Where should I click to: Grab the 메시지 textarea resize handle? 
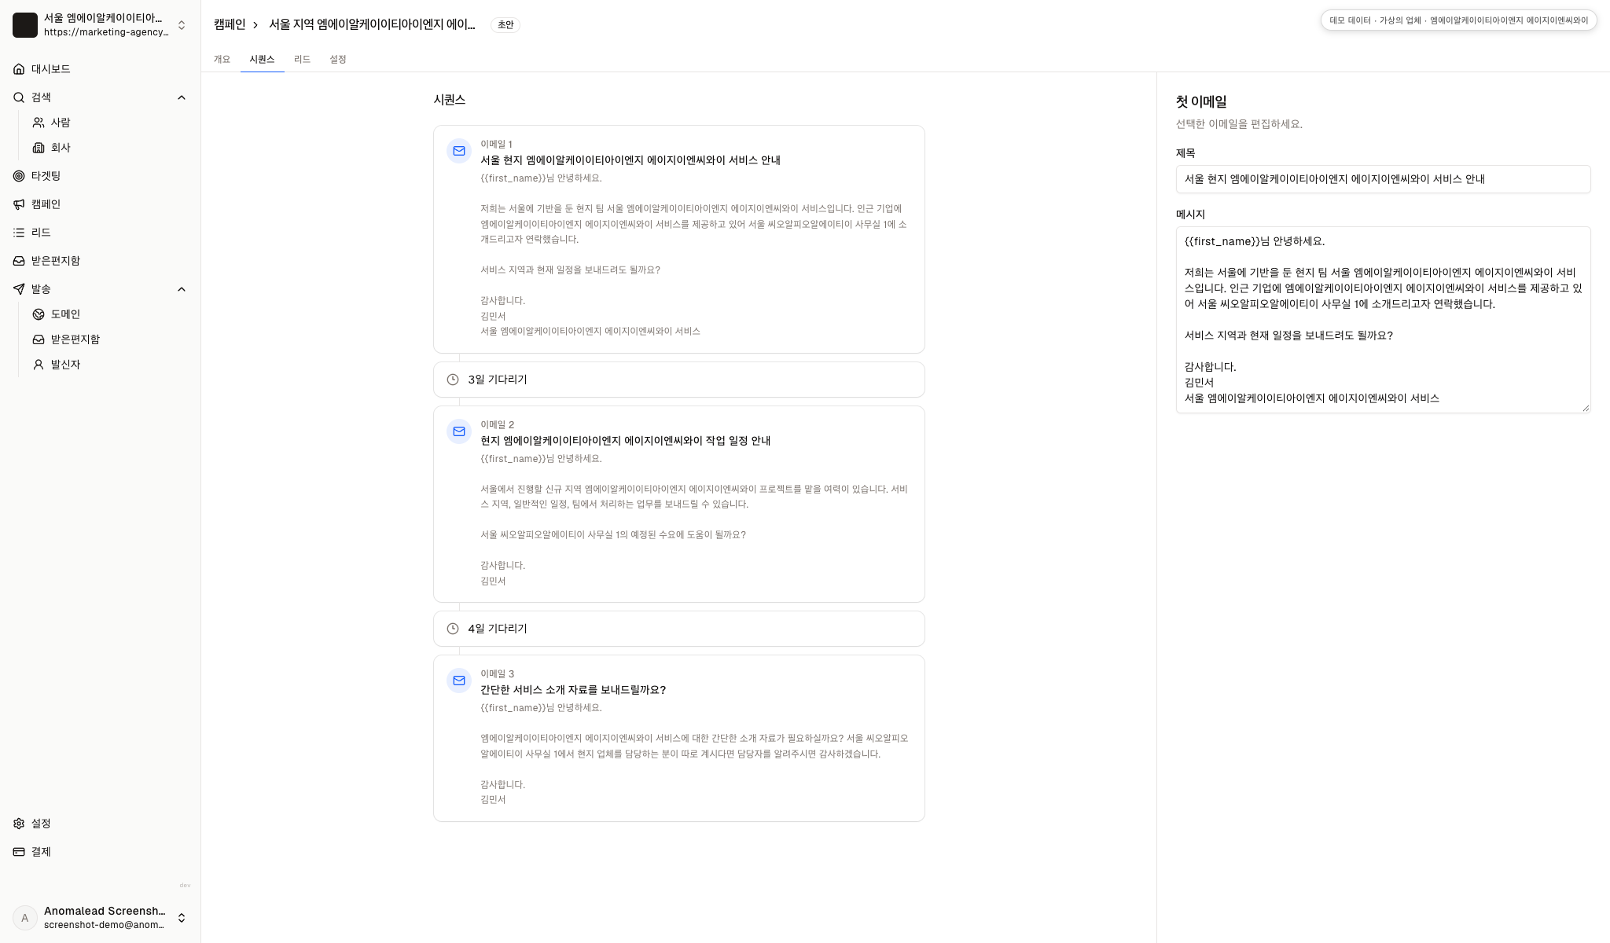[x=1586, y=408]
